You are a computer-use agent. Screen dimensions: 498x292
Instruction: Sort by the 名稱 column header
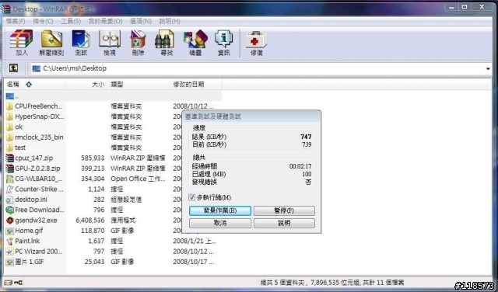point(35,85)
